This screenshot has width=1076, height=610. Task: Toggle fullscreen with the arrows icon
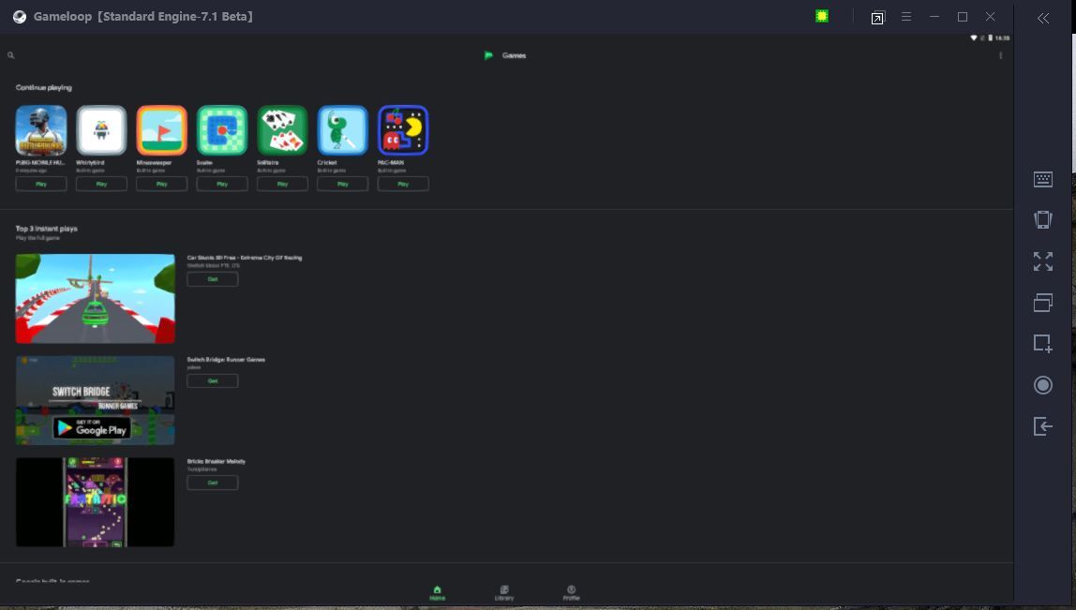click(1043, 261)
